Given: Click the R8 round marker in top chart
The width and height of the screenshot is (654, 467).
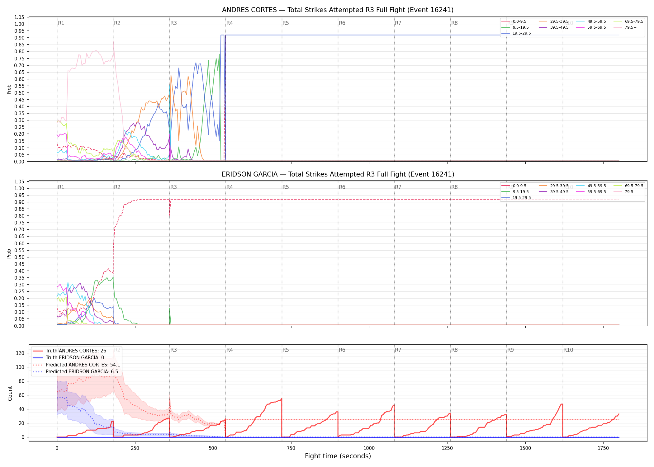Looking at the screenshot, I should [454, 23].
